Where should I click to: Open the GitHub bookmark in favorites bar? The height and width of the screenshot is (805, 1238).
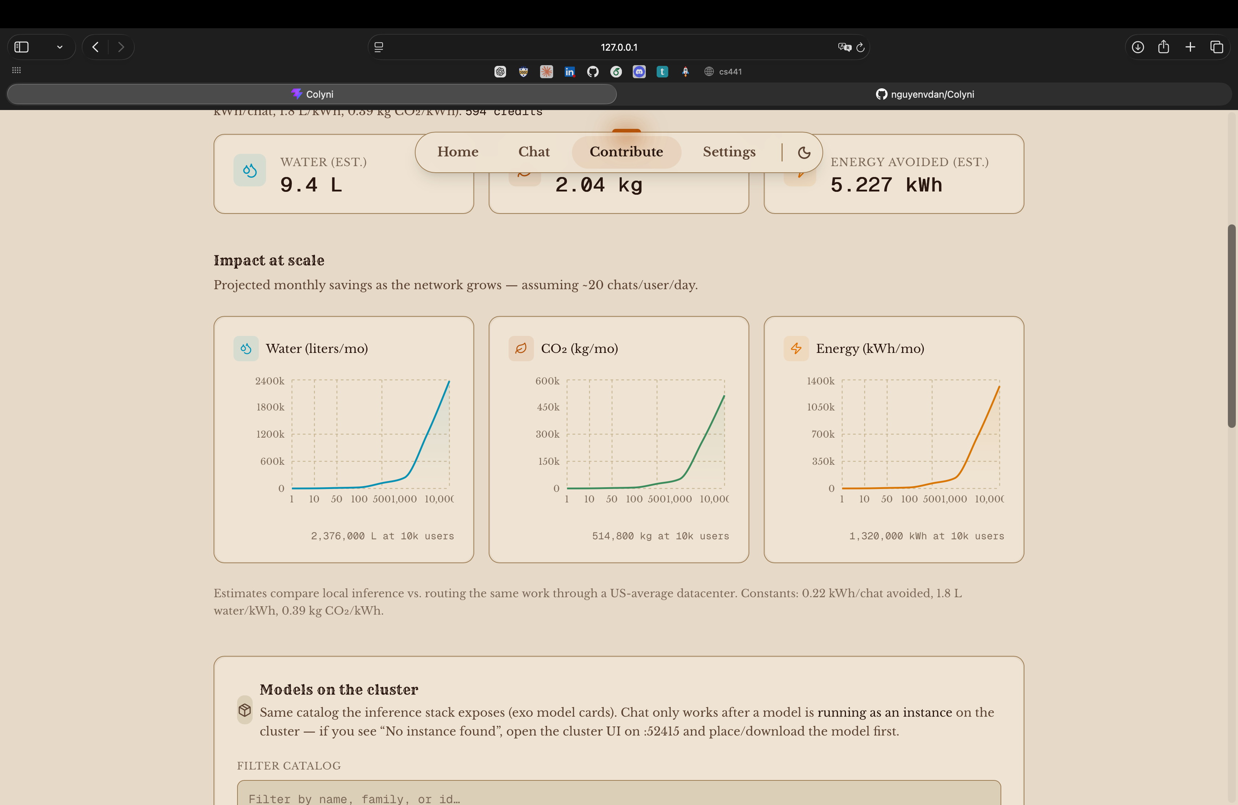(593, 72)
